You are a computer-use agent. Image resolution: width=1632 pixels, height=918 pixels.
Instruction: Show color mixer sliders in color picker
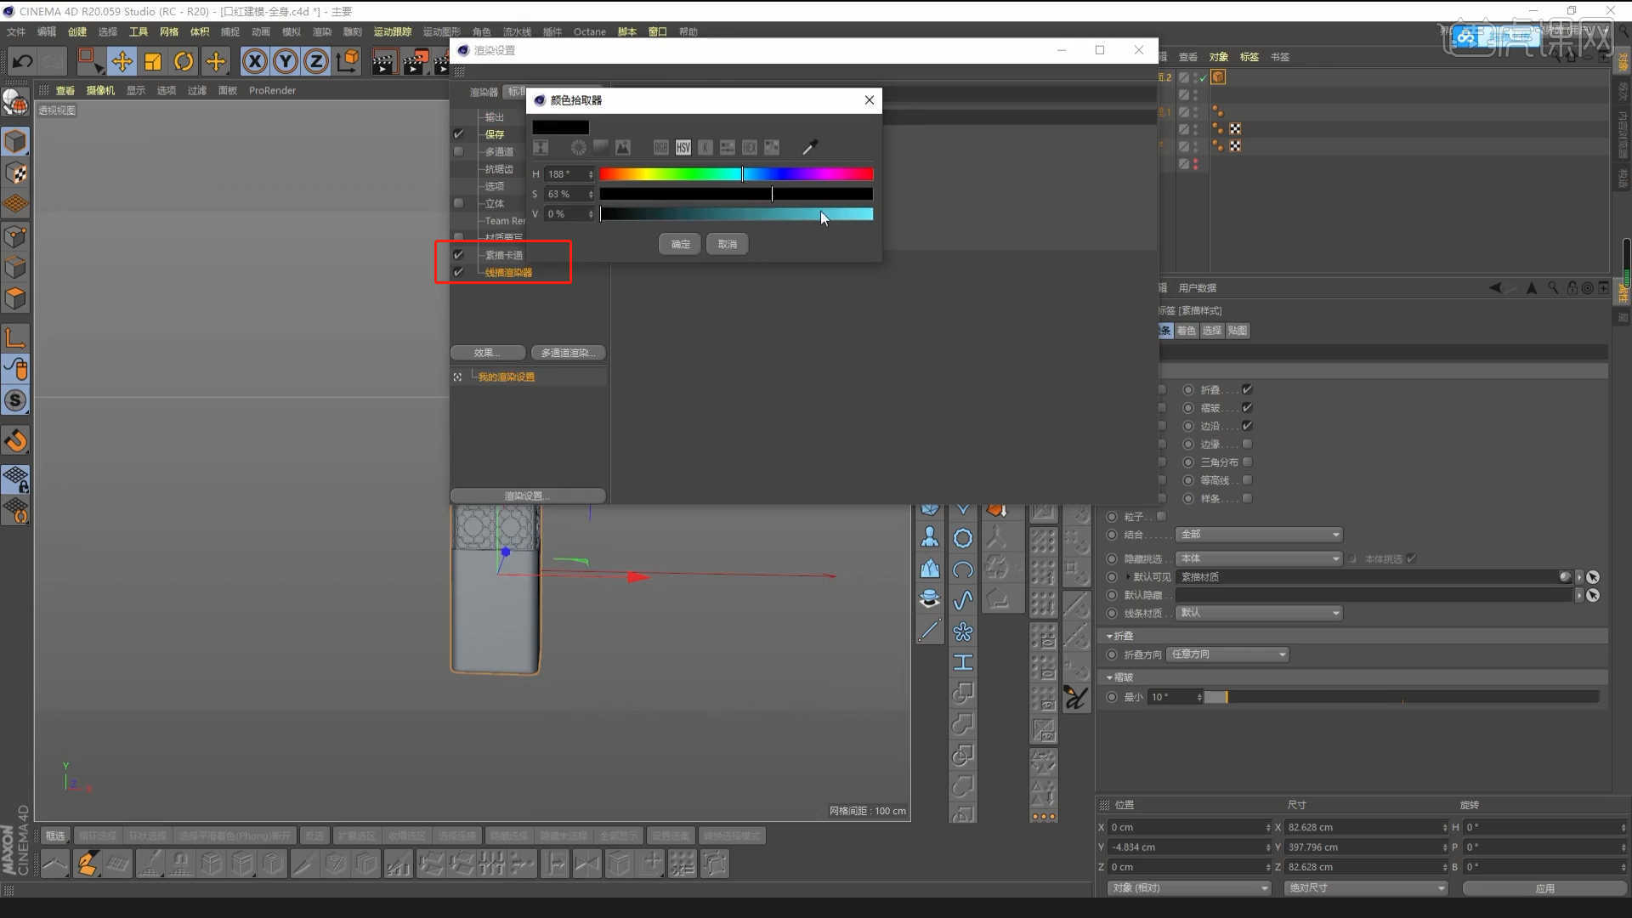point(728,148)
